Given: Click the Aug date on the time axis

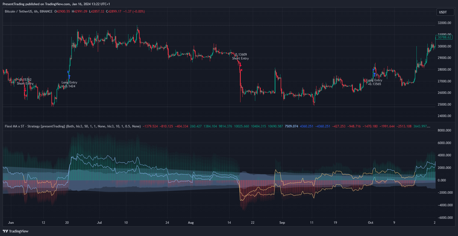Looking at the screenshot, I should 191,223.
